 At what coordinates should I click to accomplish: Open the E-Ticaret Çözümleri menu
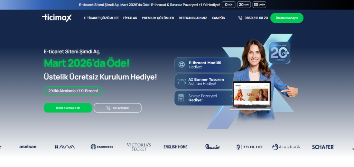(x=101, y=18)
